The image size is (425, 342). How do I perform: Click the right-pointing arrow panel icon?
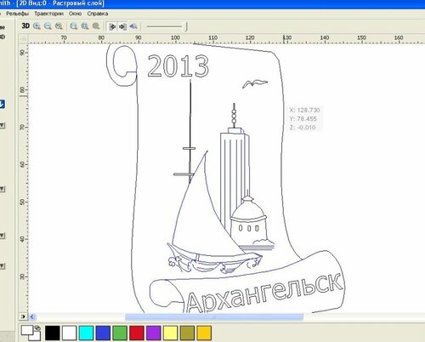[x=122, y=26]
